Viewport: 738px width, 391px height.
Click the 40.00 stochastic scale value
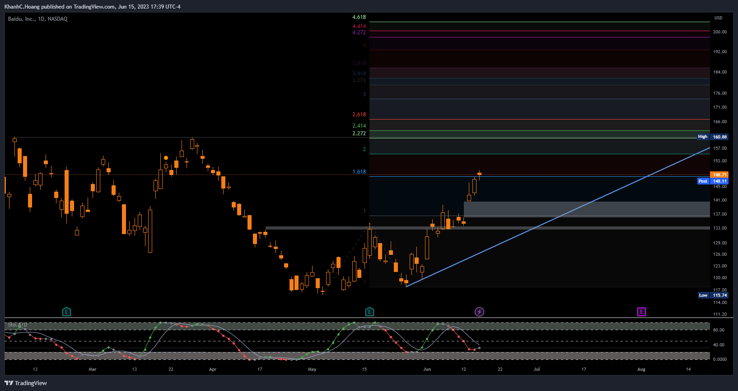click(719, 345)
